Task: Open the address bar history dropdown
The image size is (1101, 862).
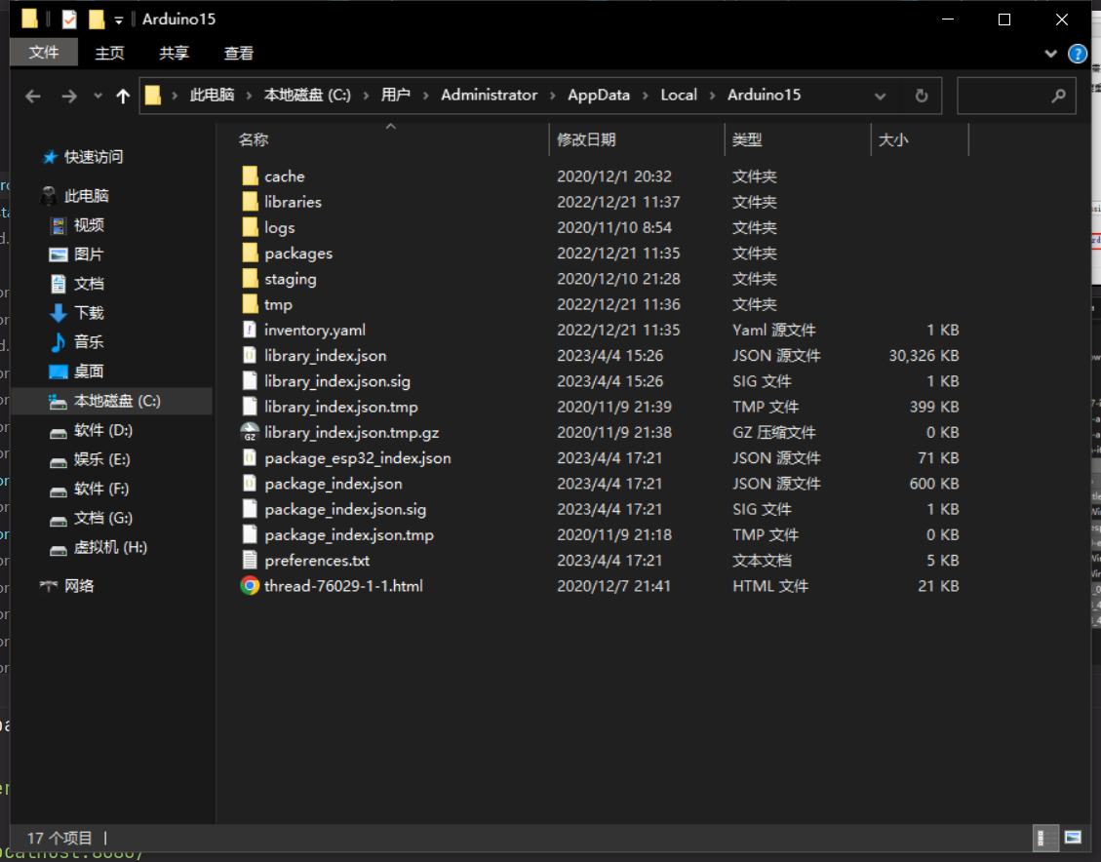Action: [x=880, y=96]
